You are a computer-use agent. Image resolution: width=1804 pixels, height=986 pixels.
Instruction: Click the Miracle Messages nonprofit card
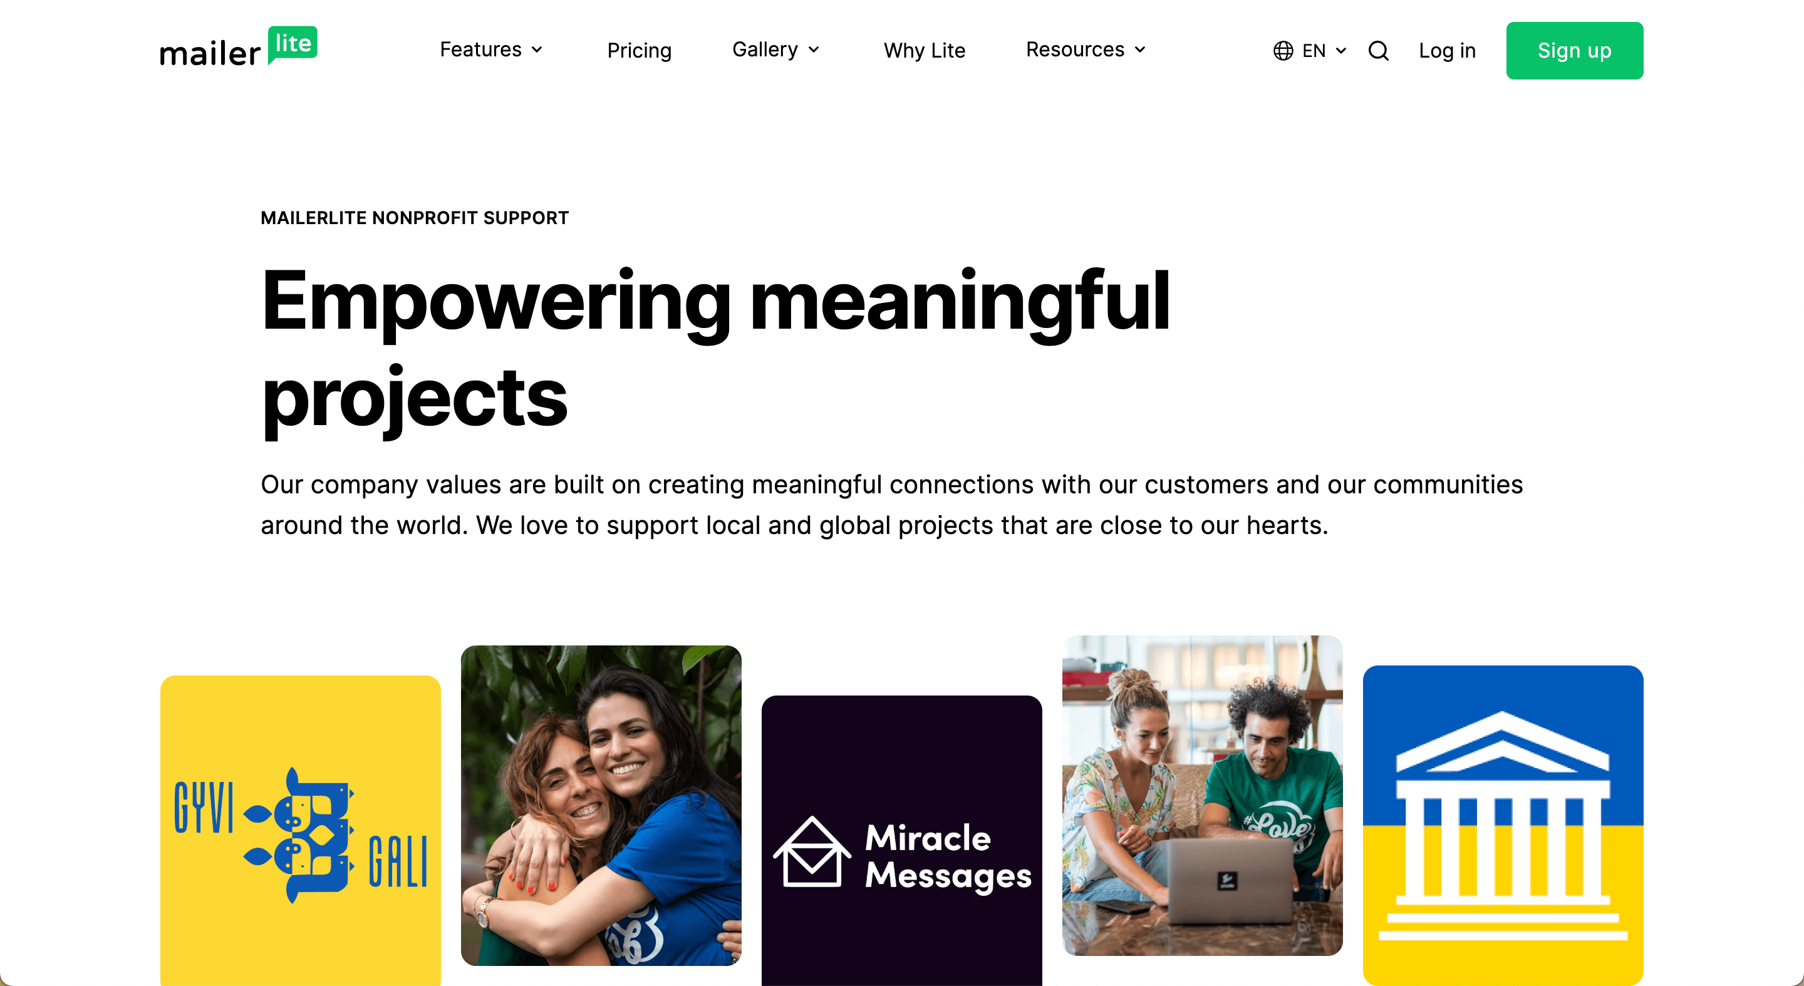[x=901, y=838]
